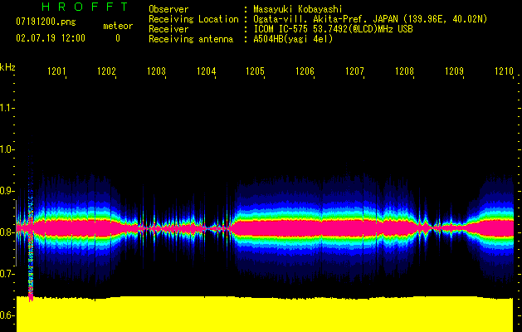Click the A504HB(yagi 4el) antenna value
Viewport: 522px width, 332px height.
[293, 39]
